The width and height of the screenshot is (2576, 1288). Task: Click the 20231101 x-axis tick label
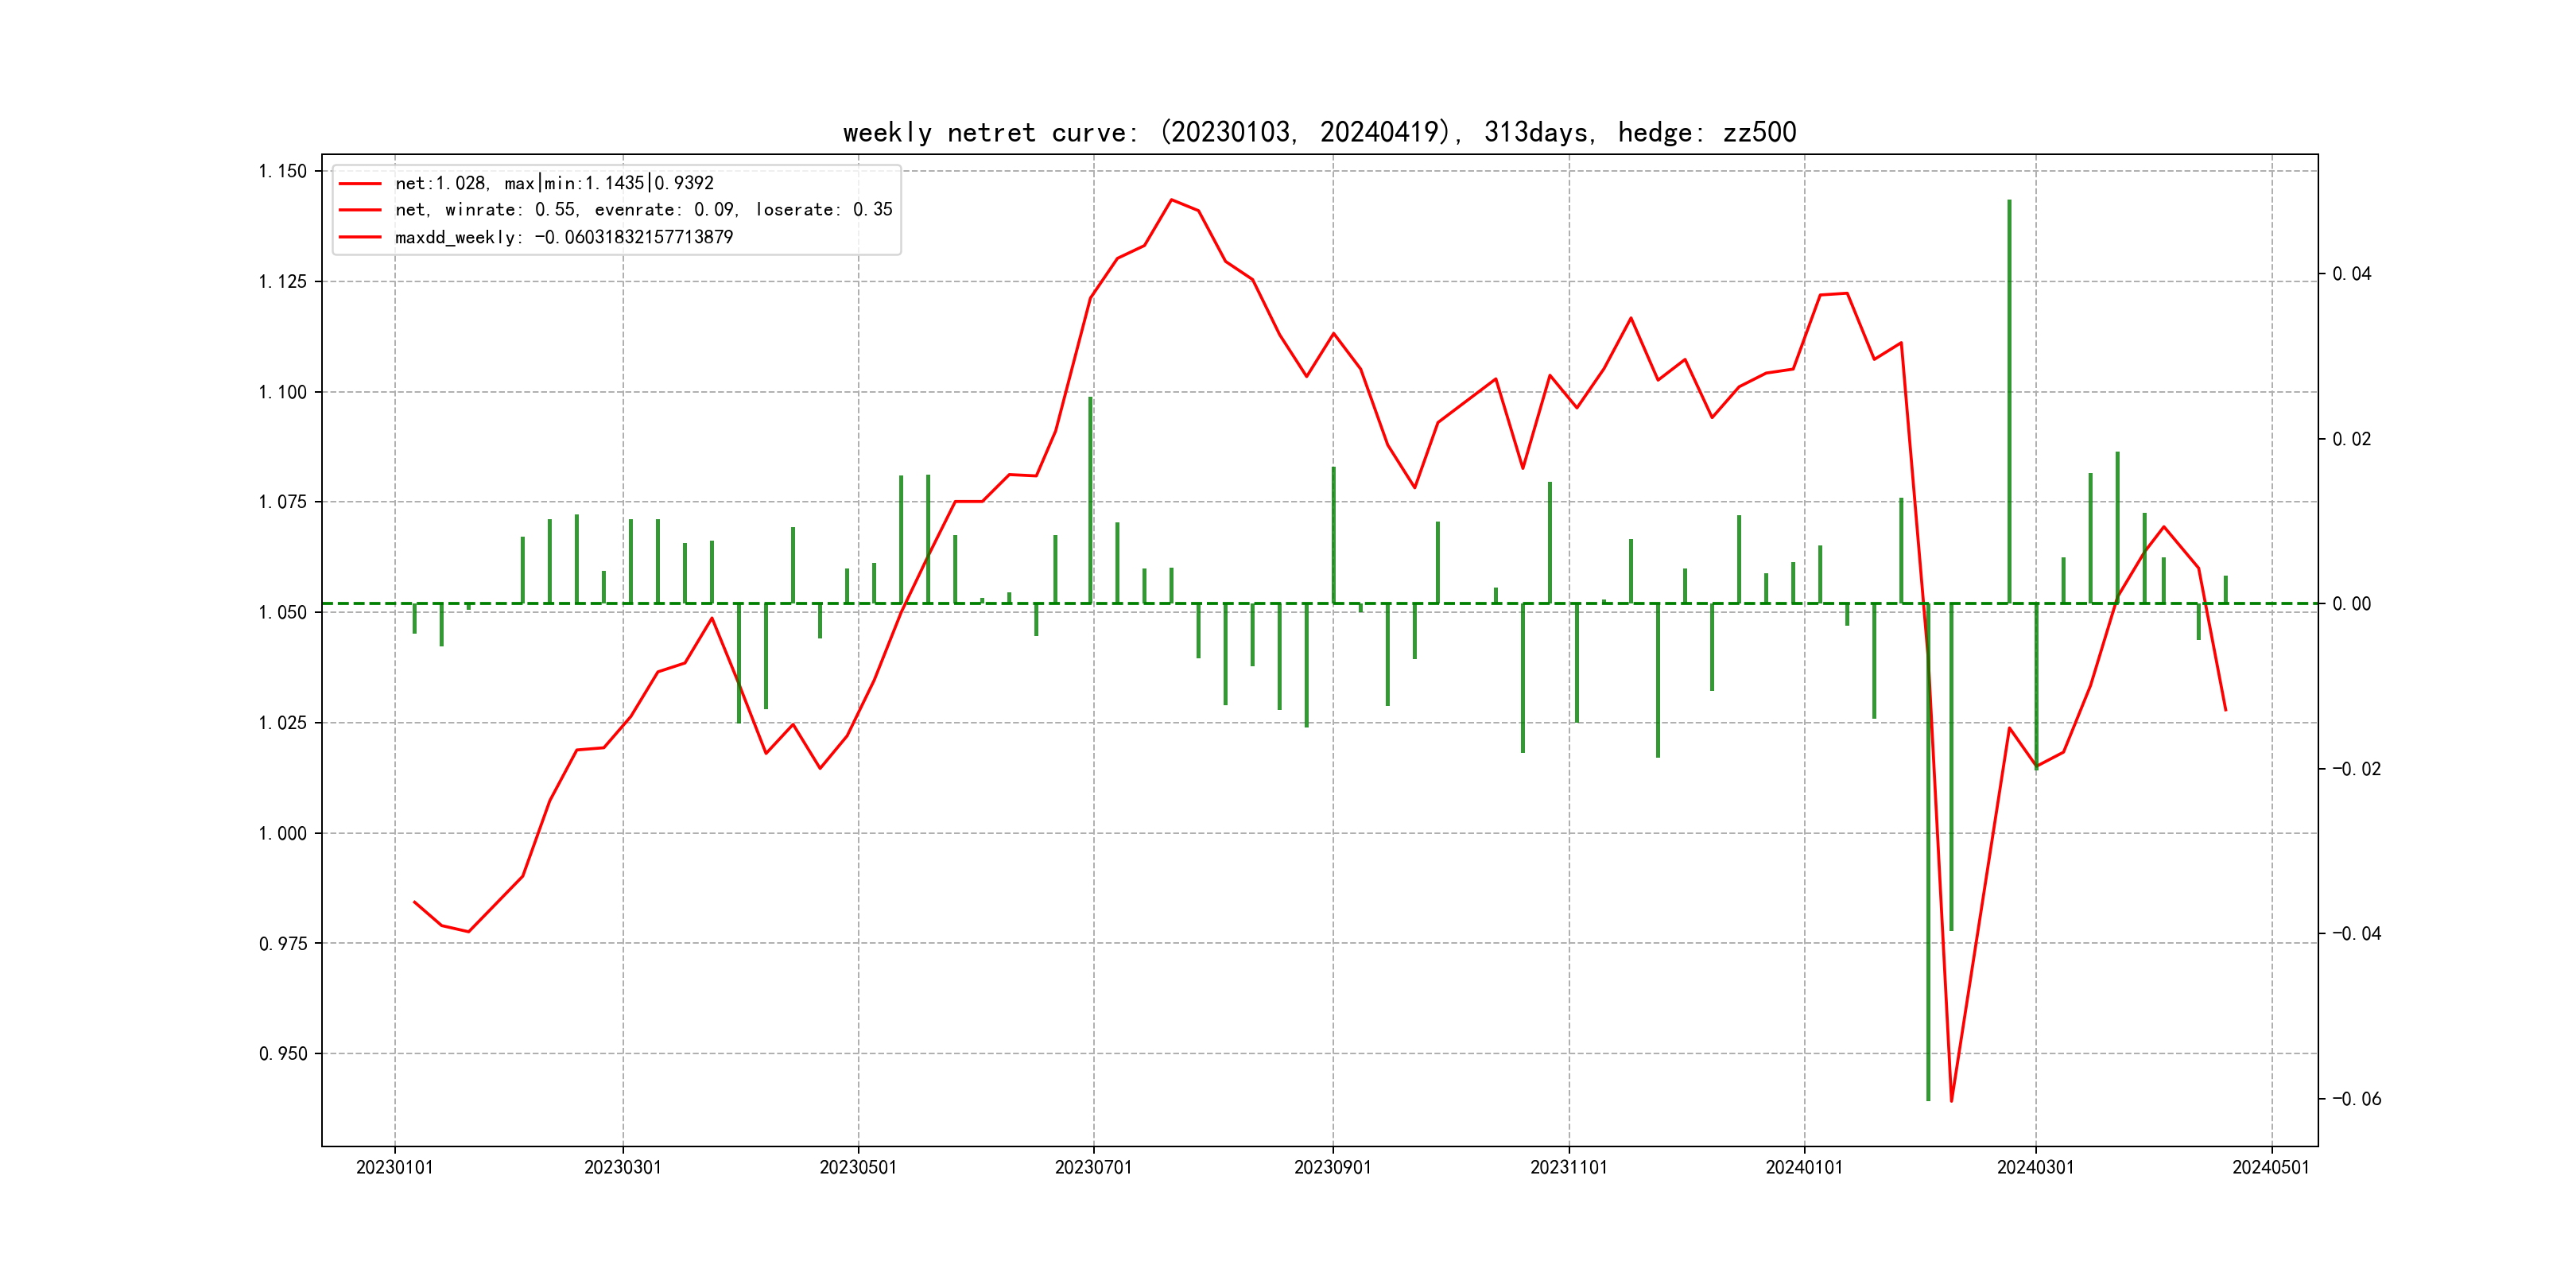tap(1568, 1167)
